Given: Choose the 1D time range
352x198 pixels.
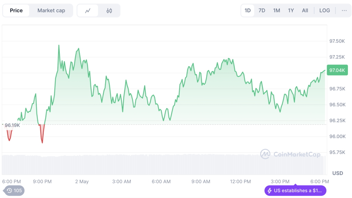Looking at the screenshot, I should [x=247, y=11].
